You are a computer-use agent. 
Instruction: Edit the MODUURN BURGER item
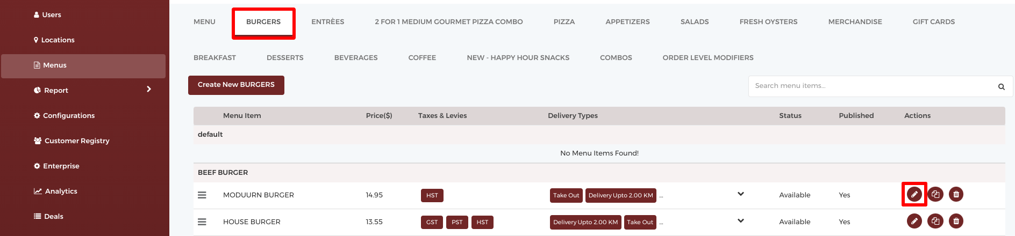pyautogui.click(x=914, y=194)
